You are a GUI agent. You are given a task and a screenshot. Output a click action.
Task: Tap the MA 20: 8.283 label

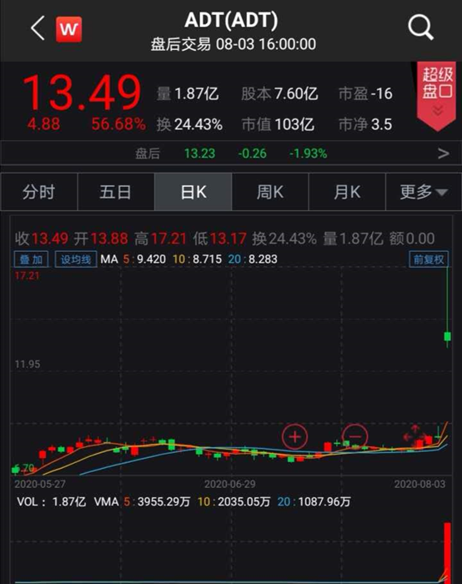click(x=253, y=259)
